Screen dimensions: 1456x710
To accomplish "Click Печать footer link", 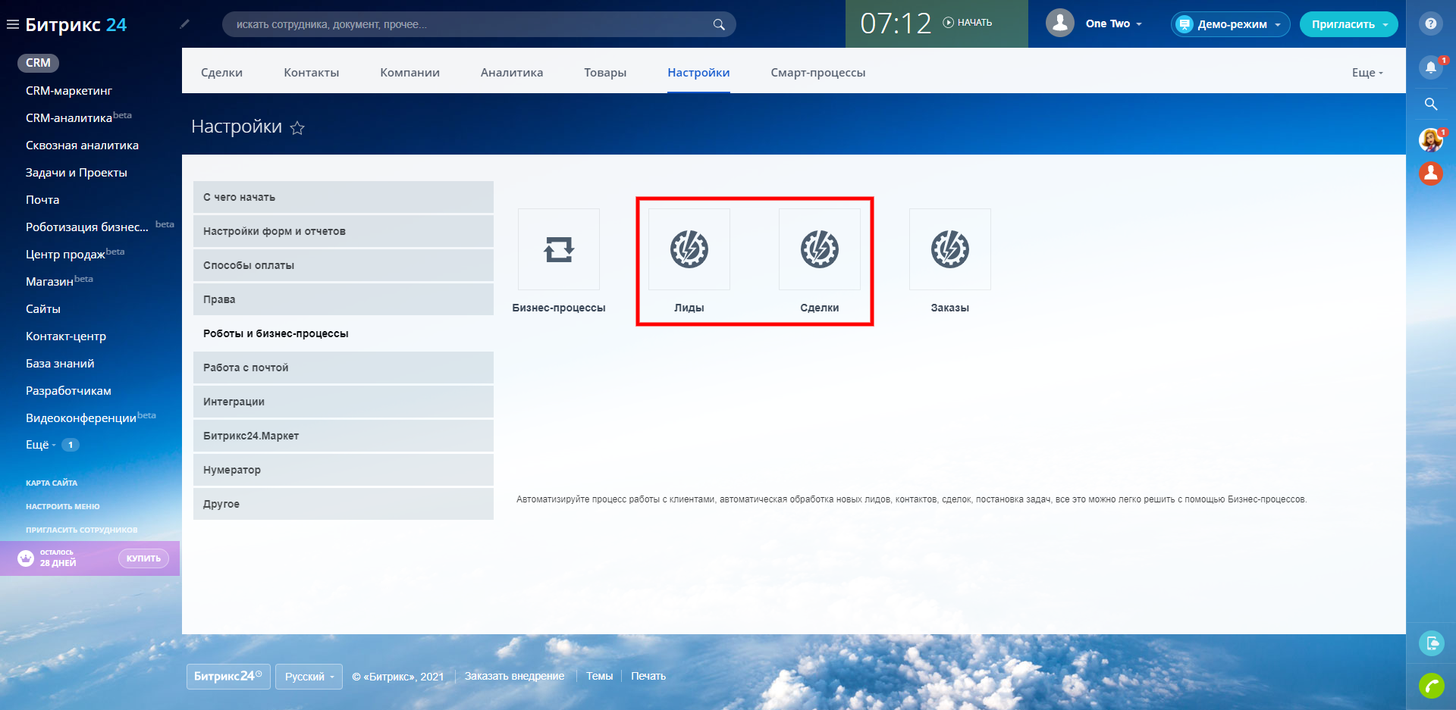I will [x=648, y=677].
